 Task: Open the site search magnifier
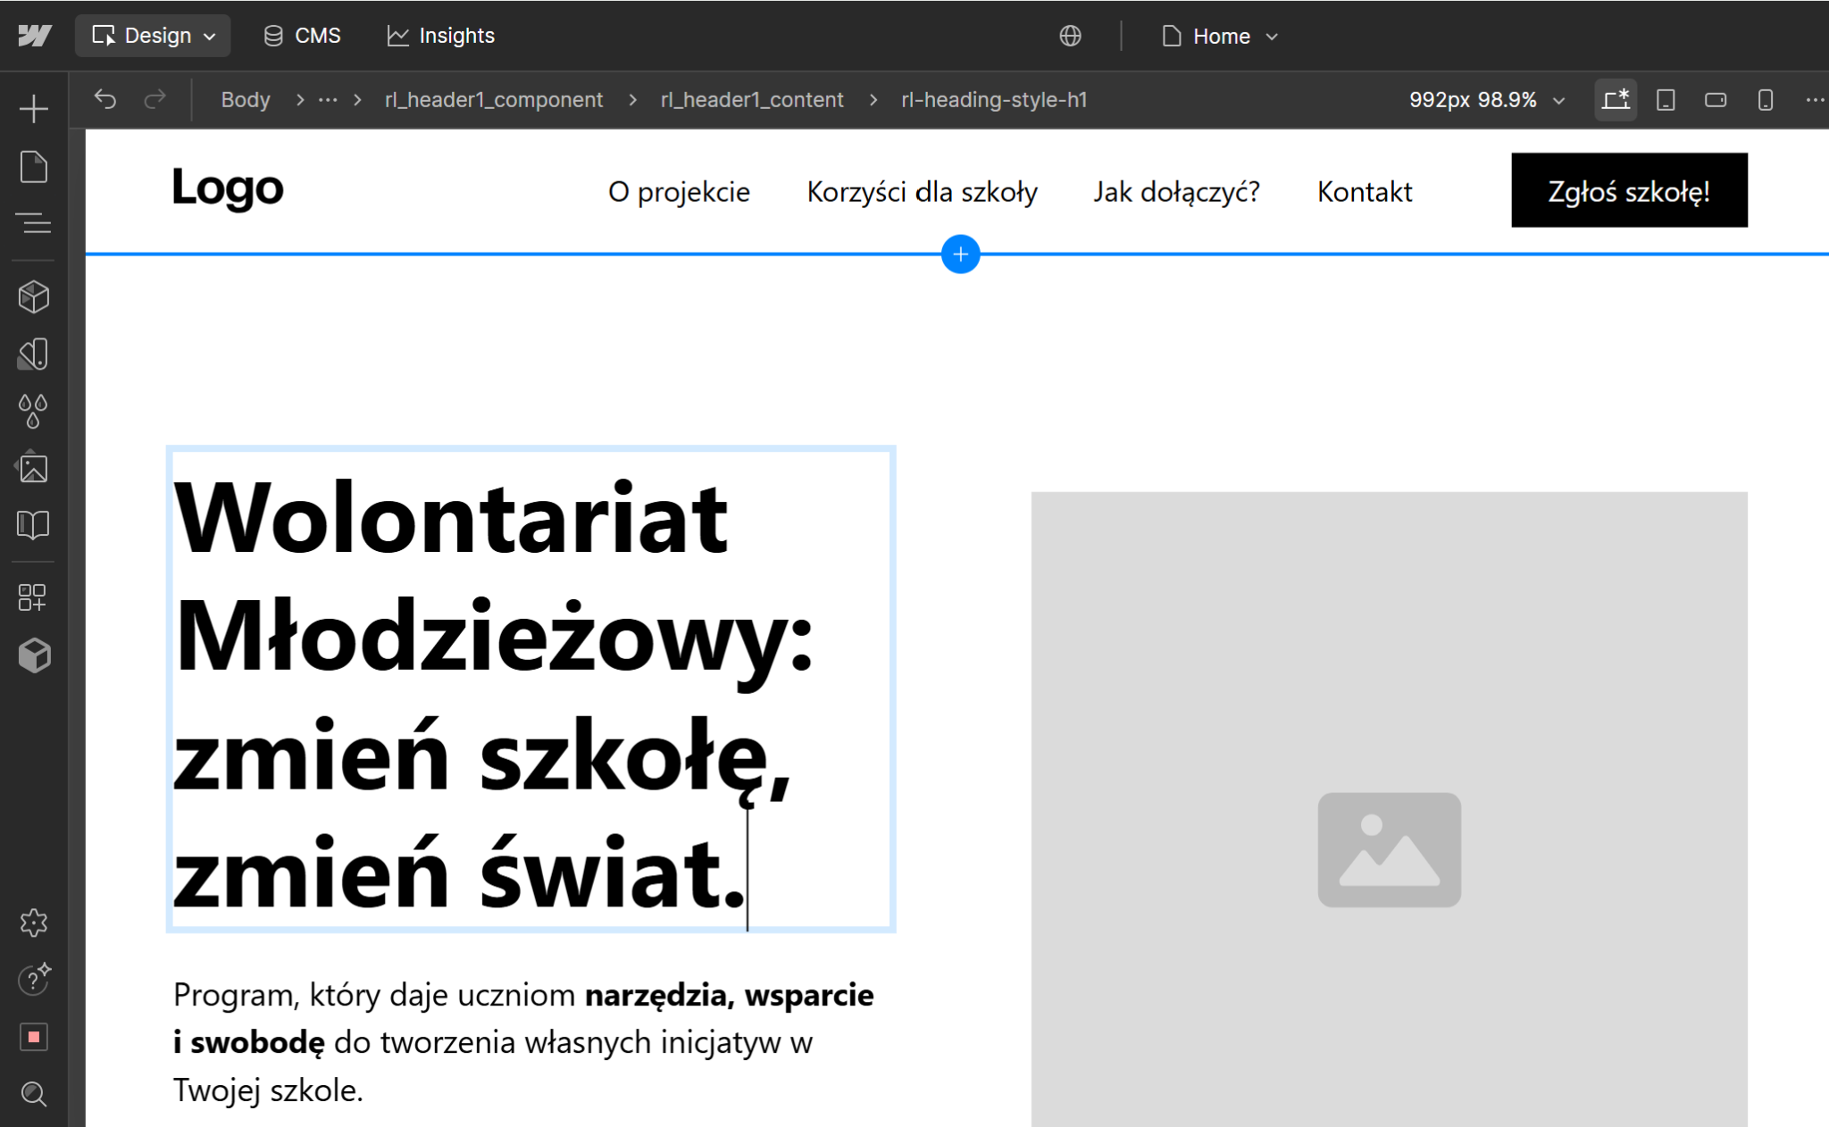pyautogui.click(x=34, y=1094)
